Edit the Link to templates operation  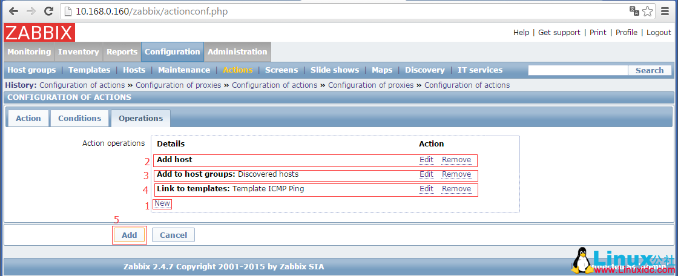[426, 189]
